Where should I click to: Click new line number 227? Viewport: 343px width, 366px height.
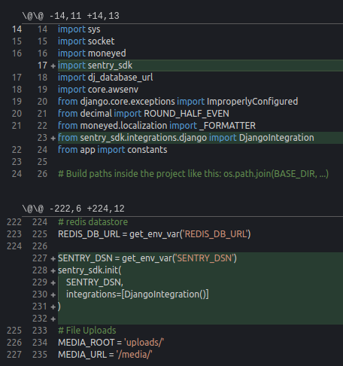coord(40,258)
